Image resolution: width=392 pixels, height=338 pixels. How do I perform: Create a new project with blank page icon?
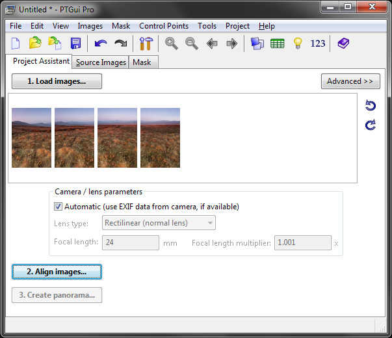tap(16, 44)
